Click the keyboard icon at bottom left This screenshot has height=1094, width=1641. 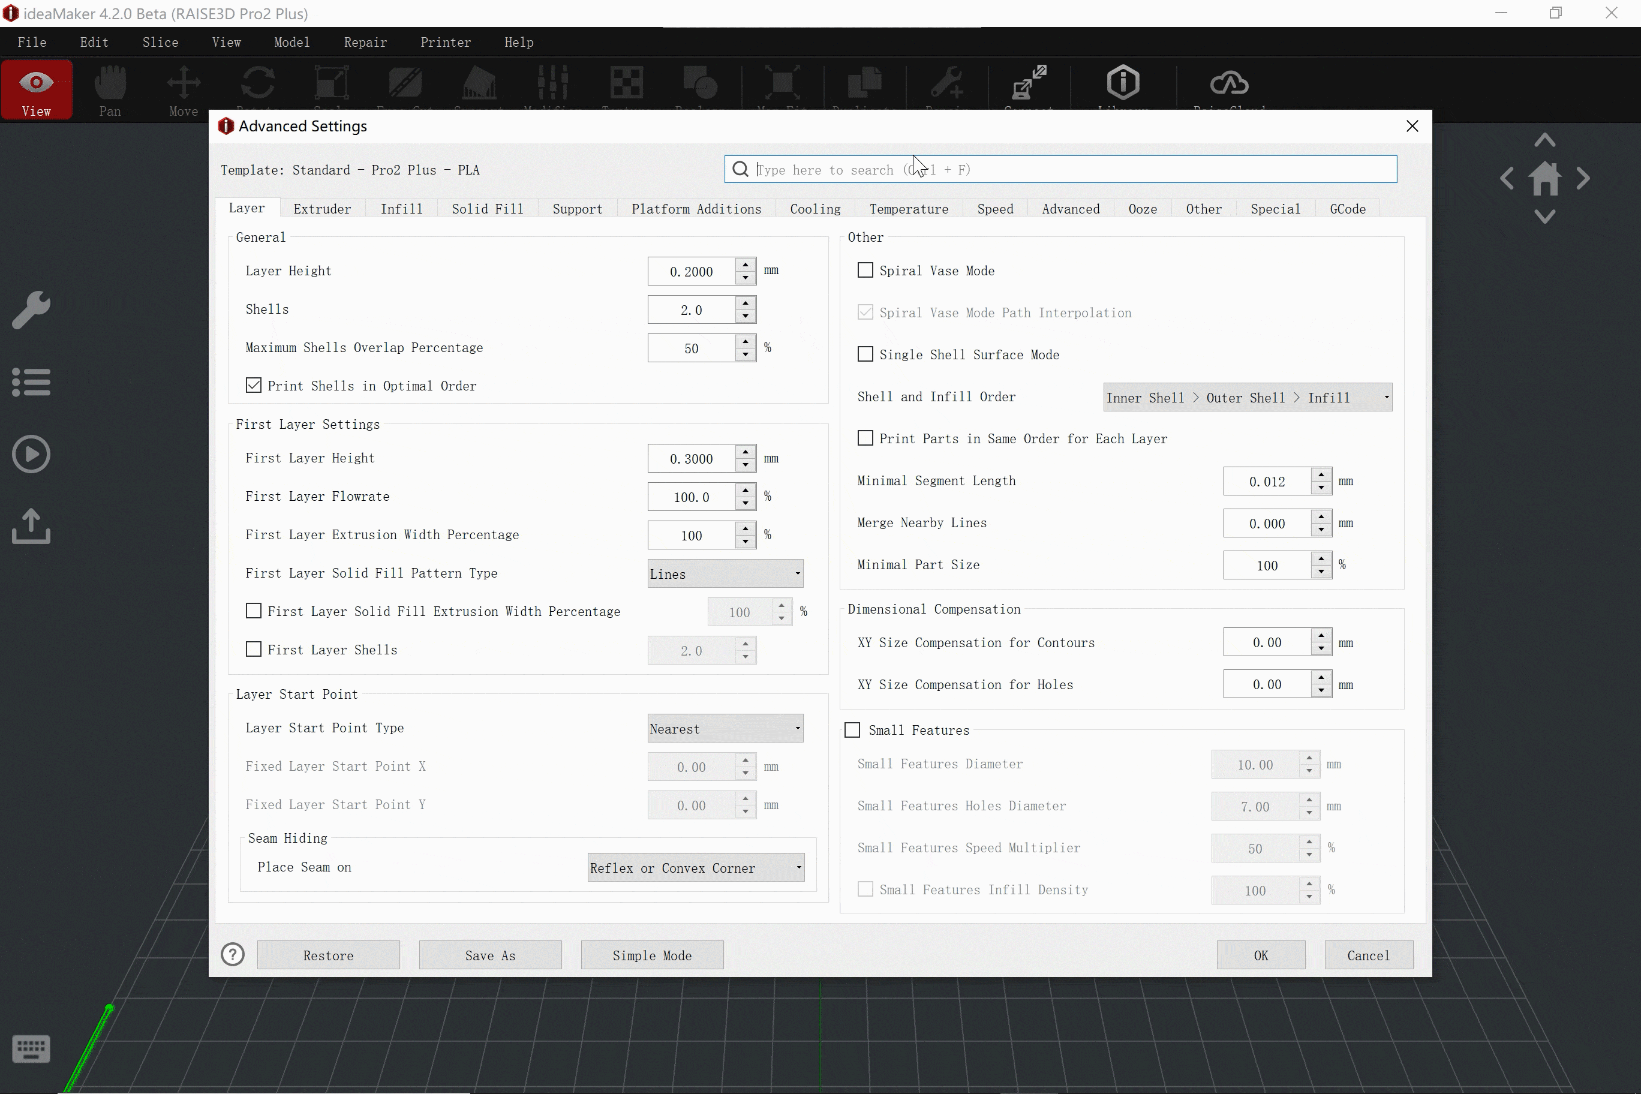31,1048
